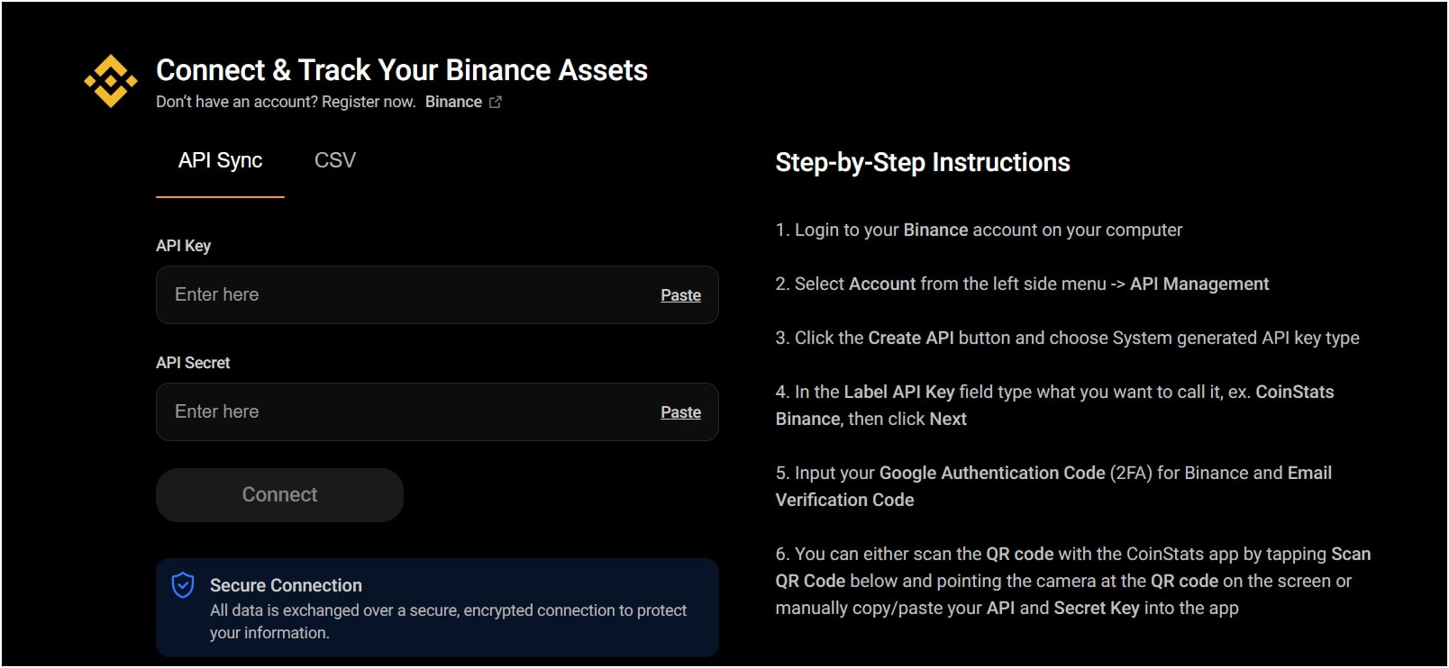
Task: Click the bold Create API text
Action: tap(911, 339)
